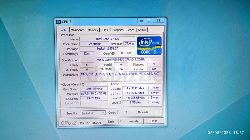
Task: Click the Ext. Family value 6 field
Action: [87, 70]
